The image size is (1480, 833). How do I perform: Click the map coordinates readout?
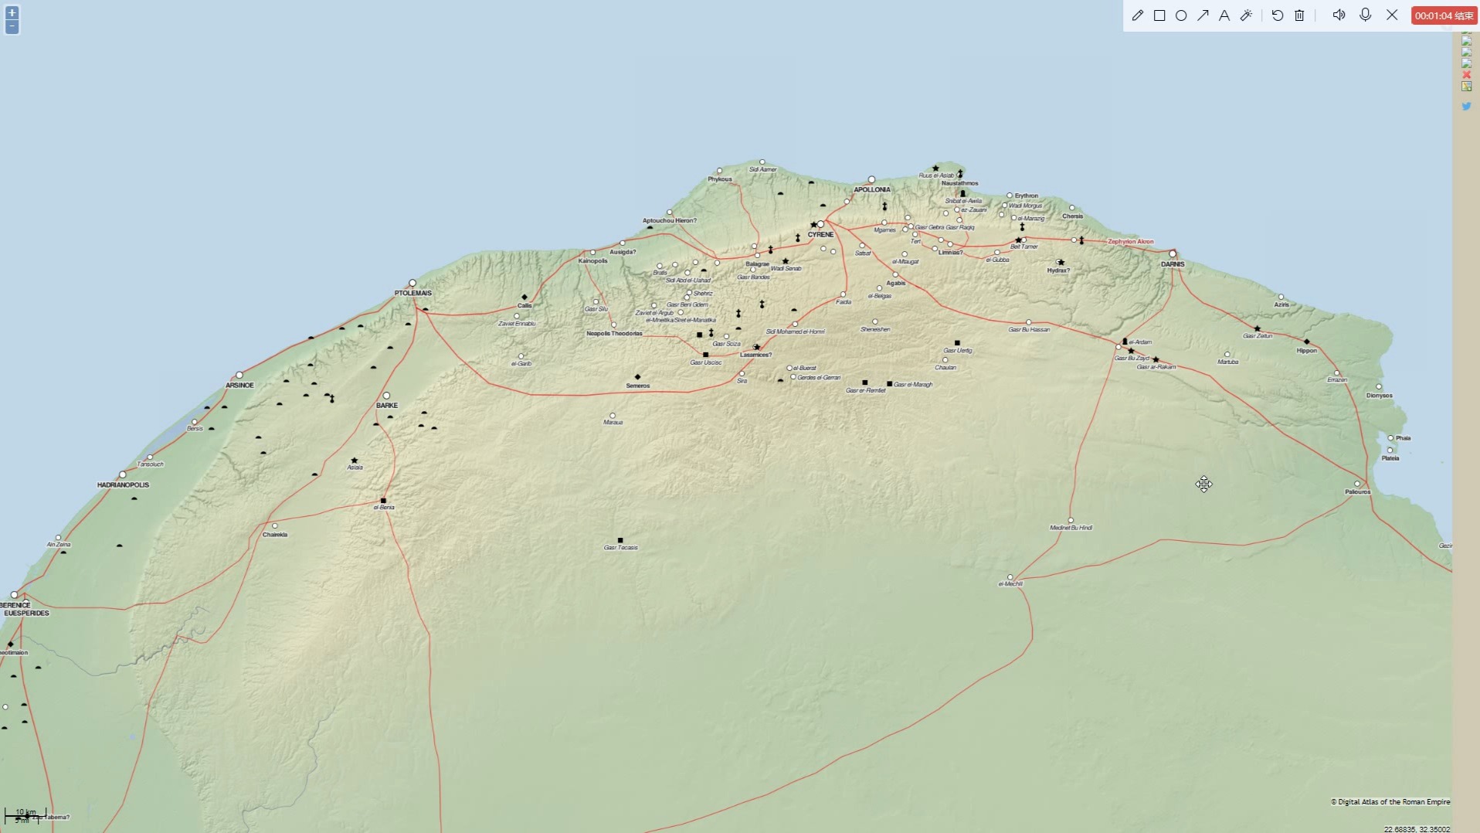1417,829
